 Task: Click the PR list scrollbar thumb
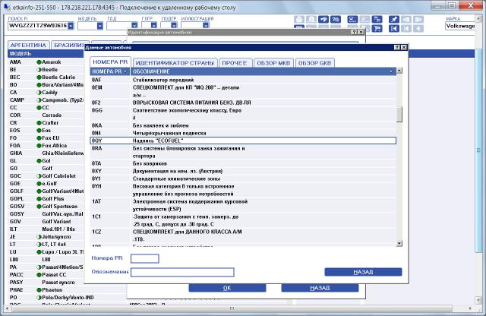point(399,115)
